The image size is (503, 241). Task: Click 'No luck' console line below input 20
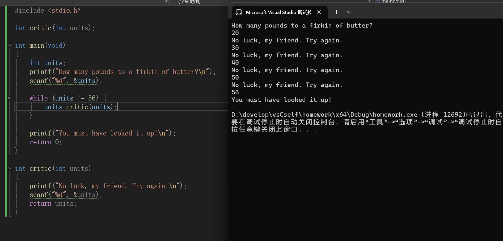[287, 40]
